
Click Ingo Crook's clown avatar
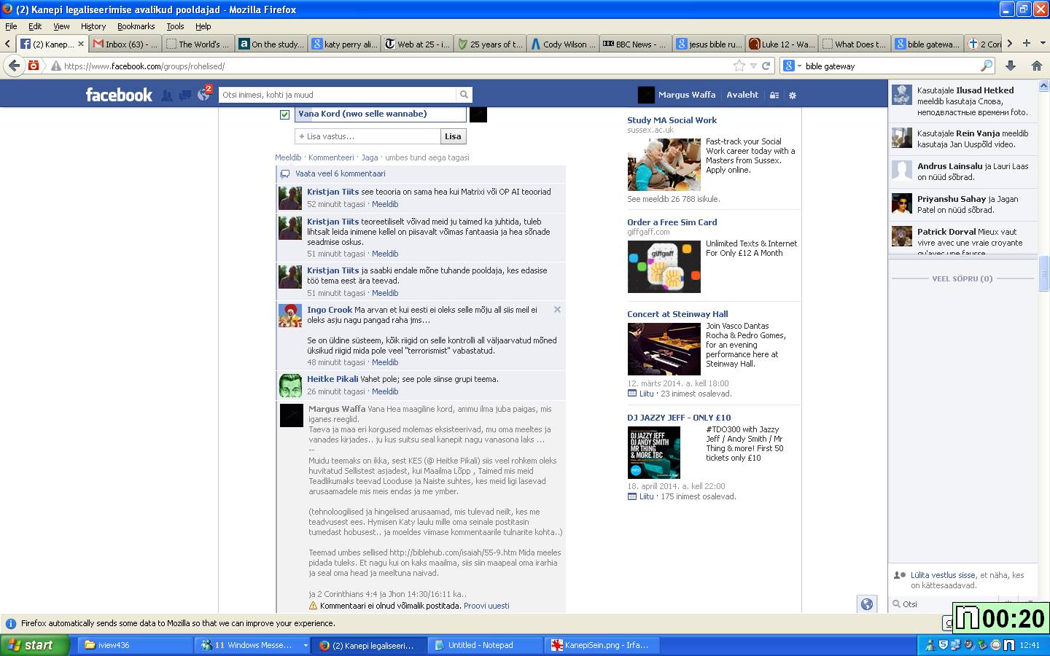tap(290, 316)
